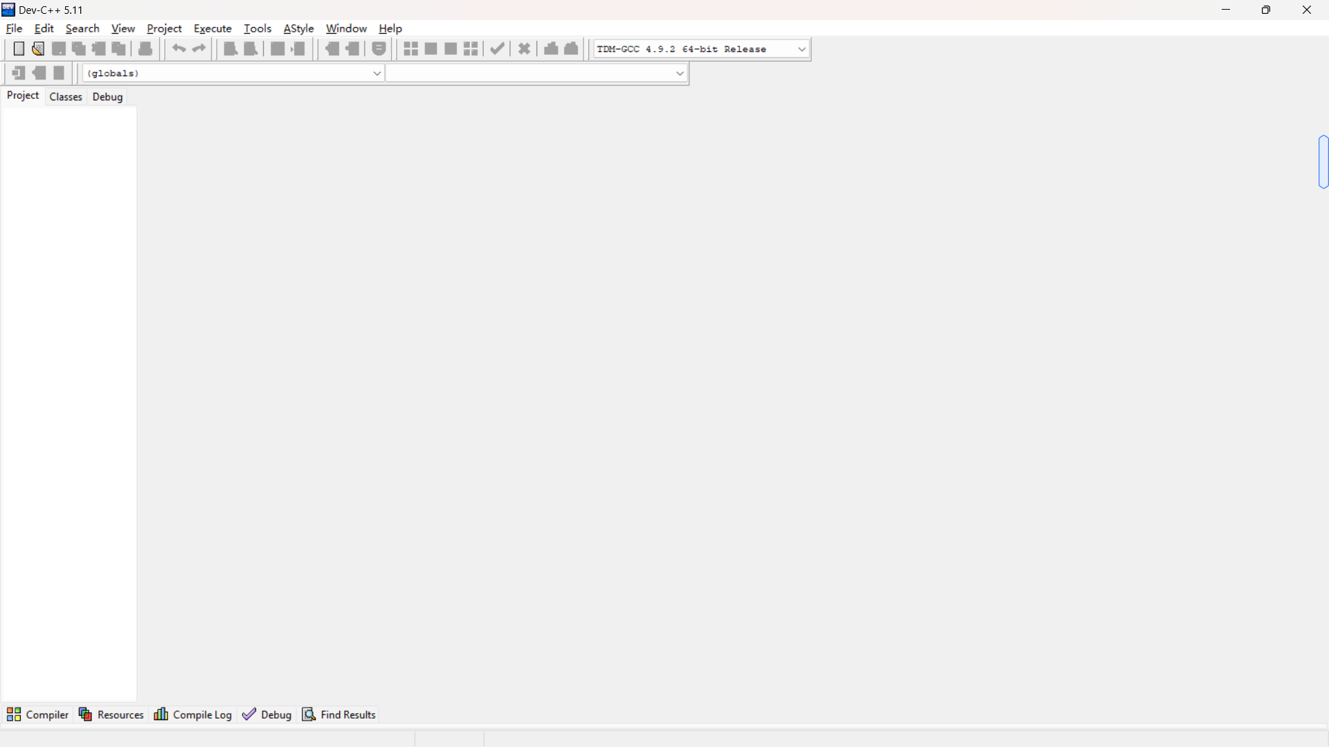Image resolution: width=1329 pixels, height=747 pixels.
Task: Click the Undo arrow icon
Action: click(x=179, y=49)
